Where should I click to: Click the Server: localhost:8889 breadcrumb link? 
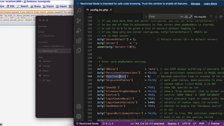[10, 1]
